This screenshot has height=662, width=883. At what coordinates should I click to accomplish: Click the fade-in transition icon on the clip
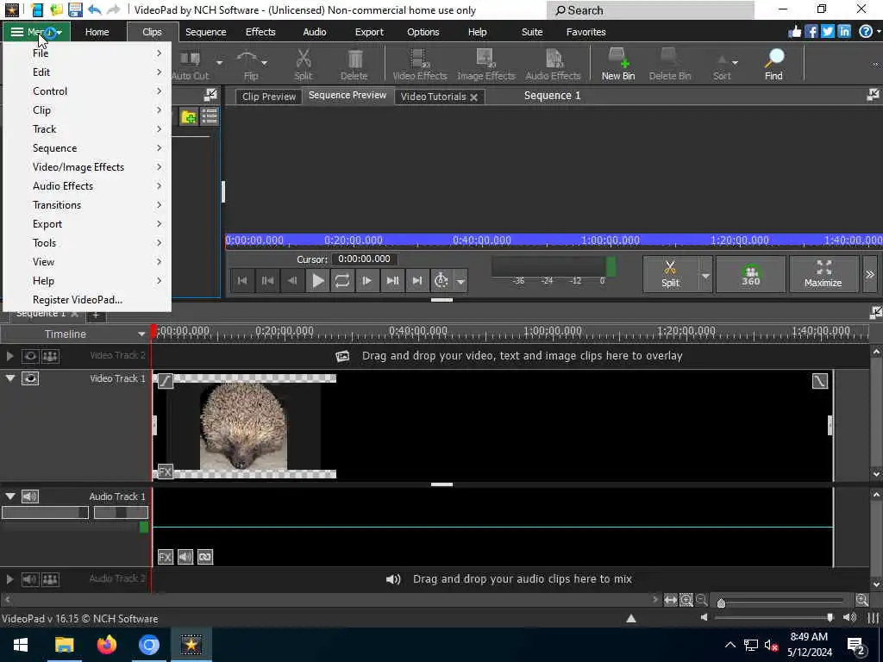click(x=165, y=381)
